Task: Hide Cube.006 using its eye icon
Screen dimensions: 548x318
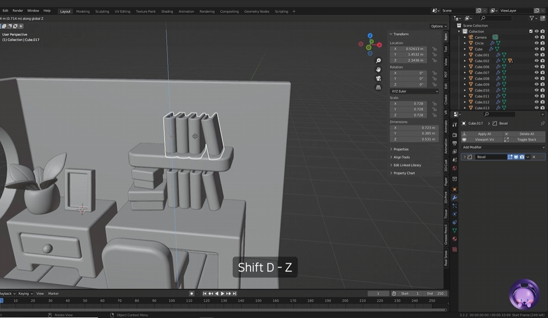Action: (x=537, y=67)
